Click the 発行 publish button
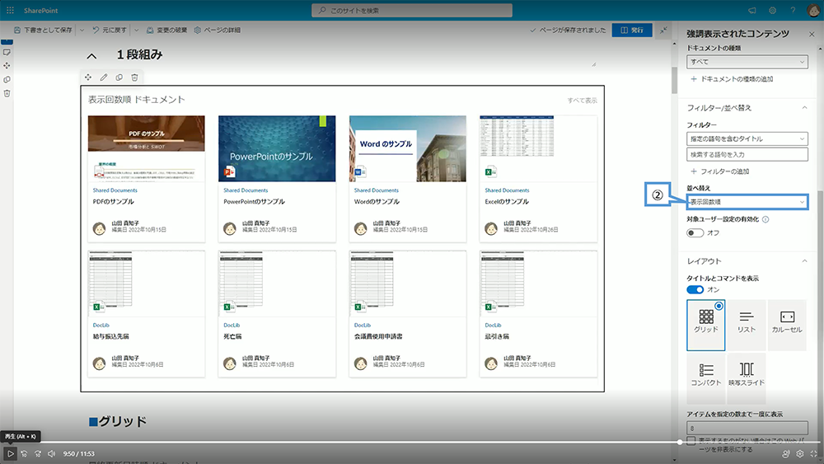The height and width of the screenshot is (464, 824). 632,30
